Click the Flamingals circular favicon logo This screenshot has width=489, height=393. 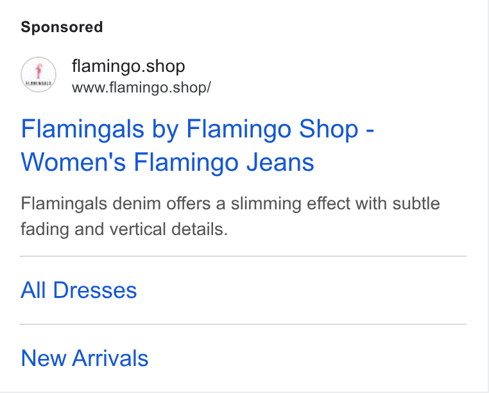coord(39,74)
